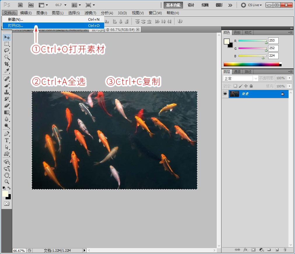The height and width of the screenshot is (254, 295).
Task: Select the Clone Stamp tool
Action: coord(7,92)
